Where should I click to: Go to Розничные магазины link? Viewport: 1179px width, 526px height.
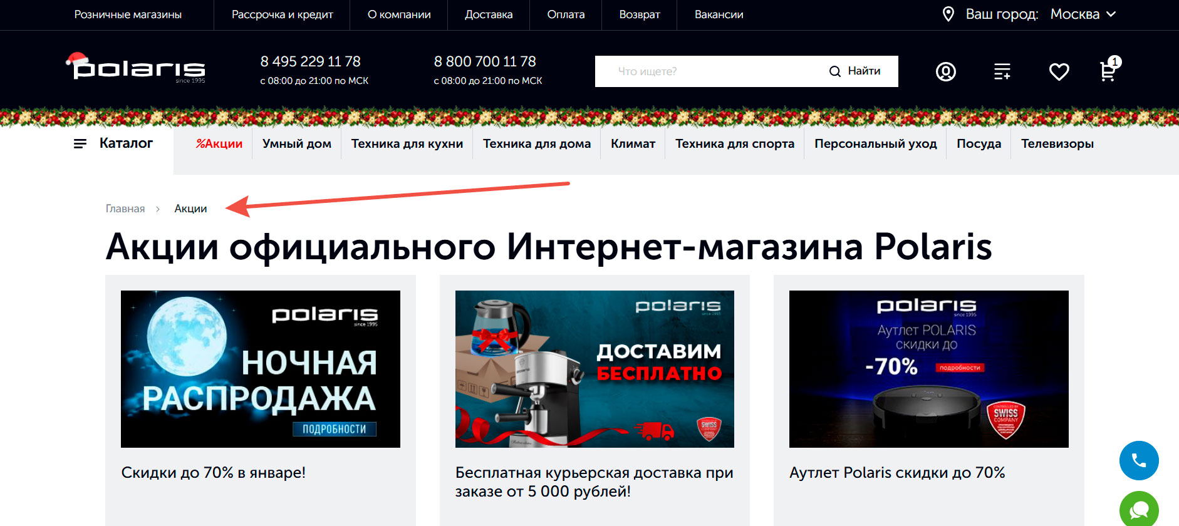[128, 14]
